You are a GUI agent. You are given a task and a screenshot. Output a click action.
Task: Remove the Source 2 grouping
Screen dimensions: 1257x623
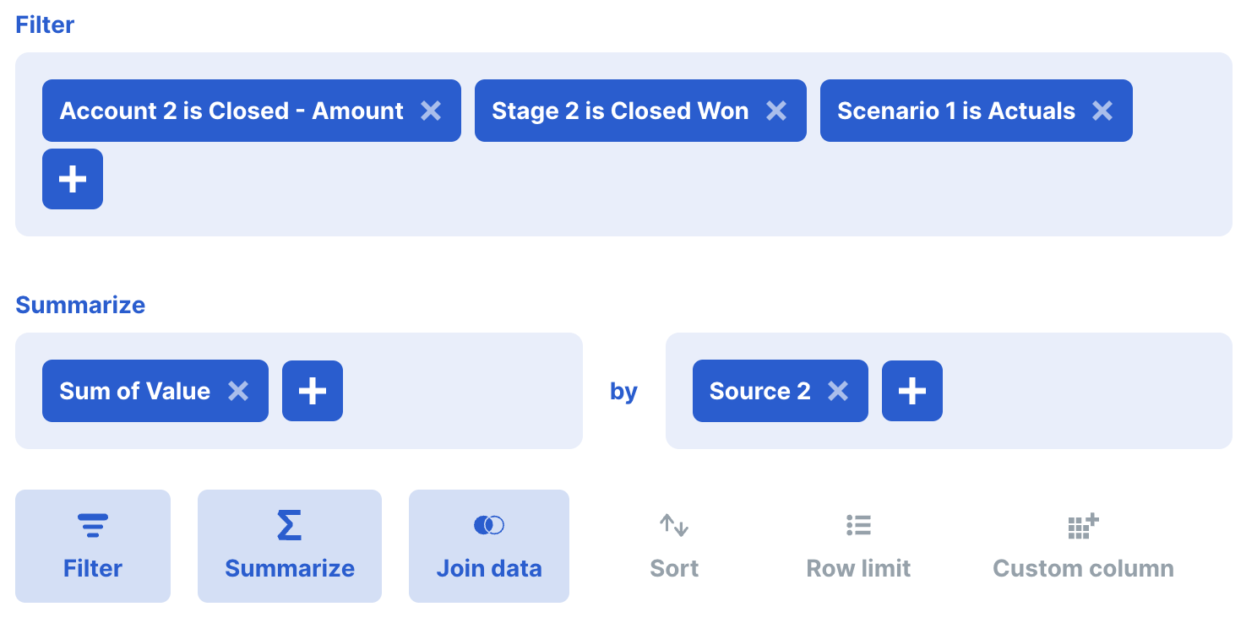click(x=837, y=391)
